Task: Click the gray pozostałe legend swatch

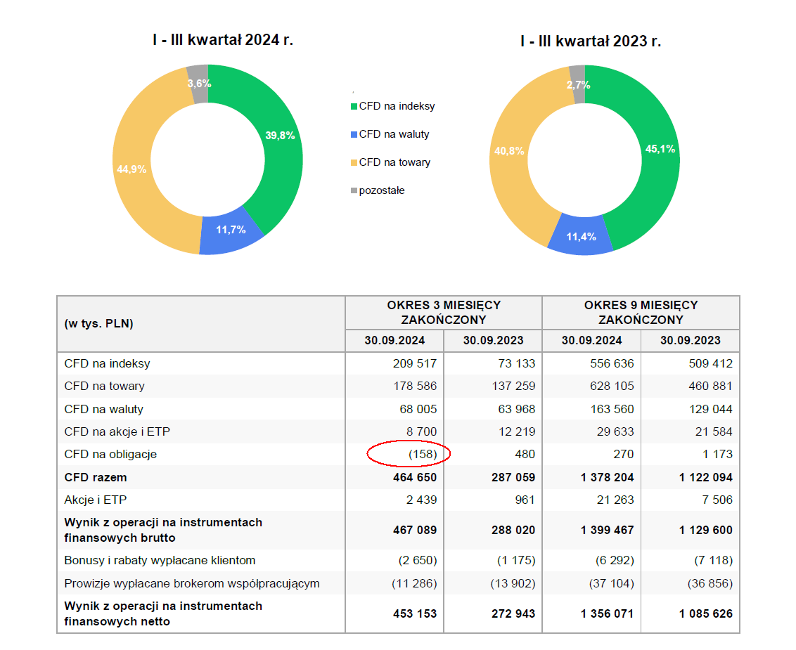Action: tap(354, 191)
